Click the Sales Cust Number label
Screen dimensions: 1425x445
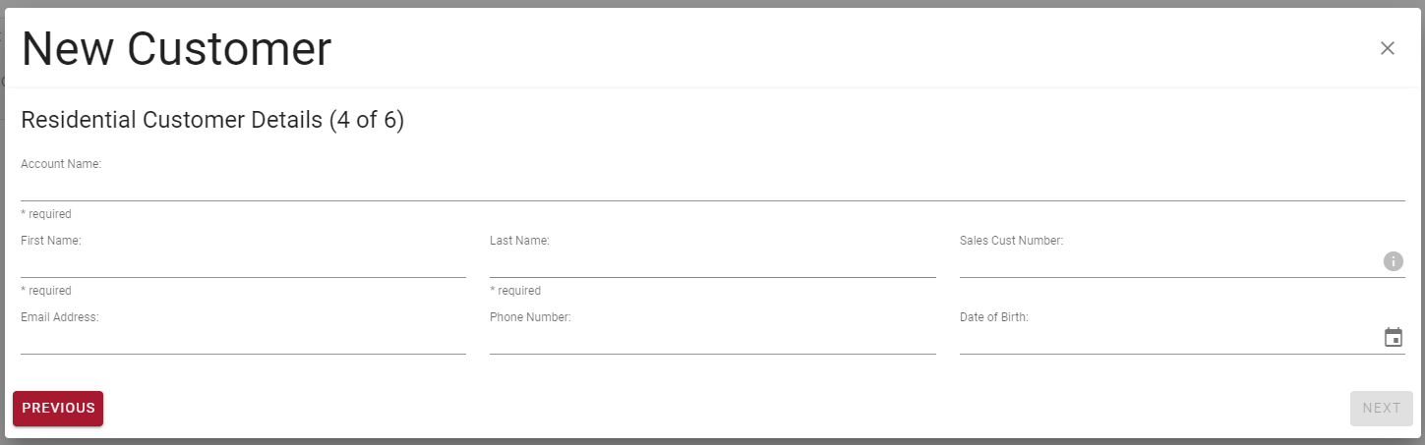(1011, 241)
